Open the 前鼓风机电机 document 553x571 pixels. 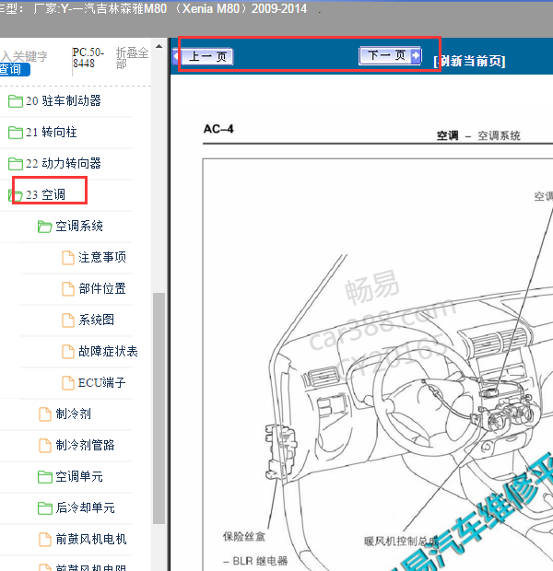coord(90,540)
